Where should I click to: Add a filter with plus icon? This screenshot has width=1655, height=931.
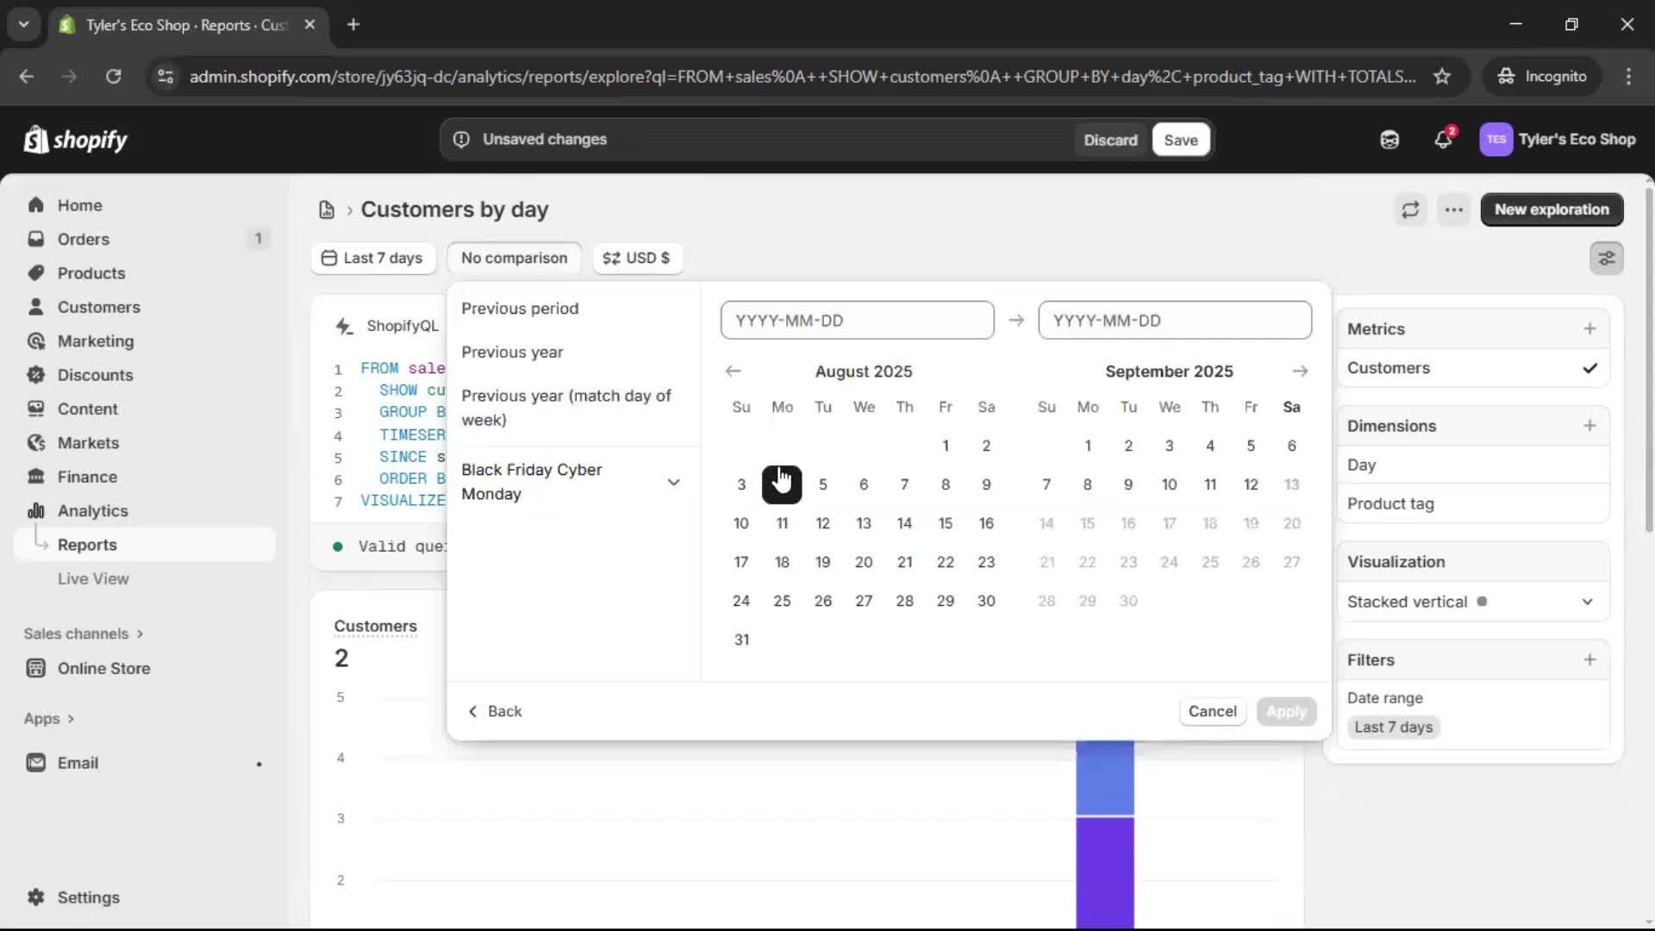(x=1589, y=659)
